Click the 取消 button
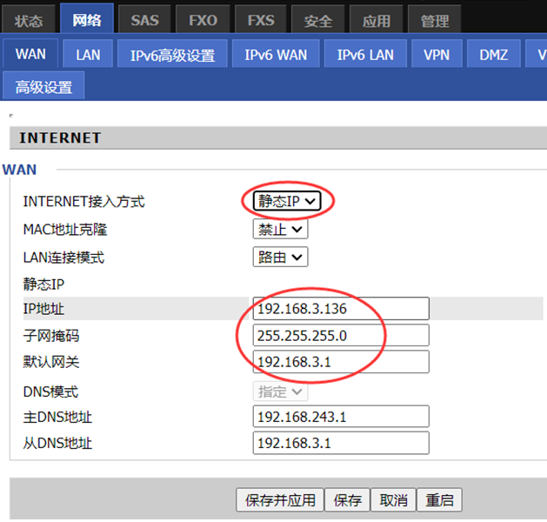 [x=393, y=499]
